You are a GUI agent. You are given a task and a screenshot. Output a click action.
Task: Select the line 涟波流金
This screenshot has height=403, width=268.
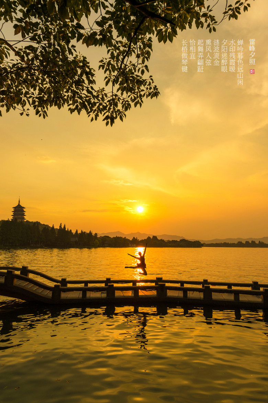pos(216,52)
